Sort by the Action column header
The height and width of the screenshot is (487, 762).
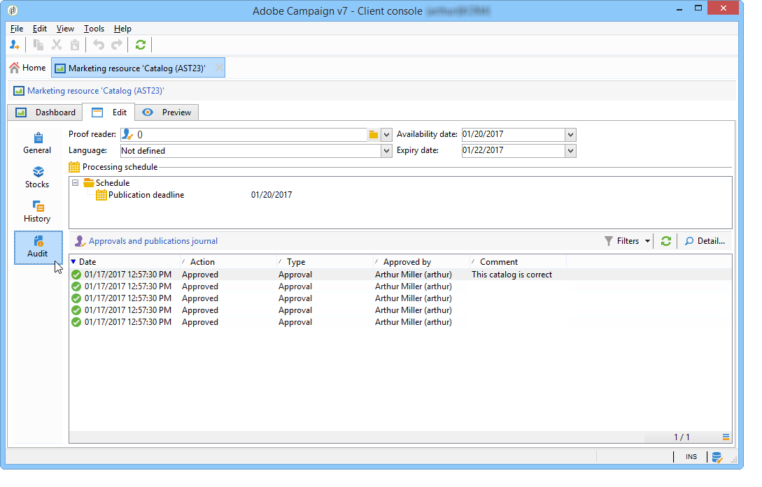click(228, 262)
